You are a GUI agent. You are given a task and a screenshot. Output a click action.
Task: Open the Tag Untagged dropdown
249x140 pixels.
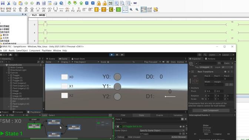[x=206, y=67]
